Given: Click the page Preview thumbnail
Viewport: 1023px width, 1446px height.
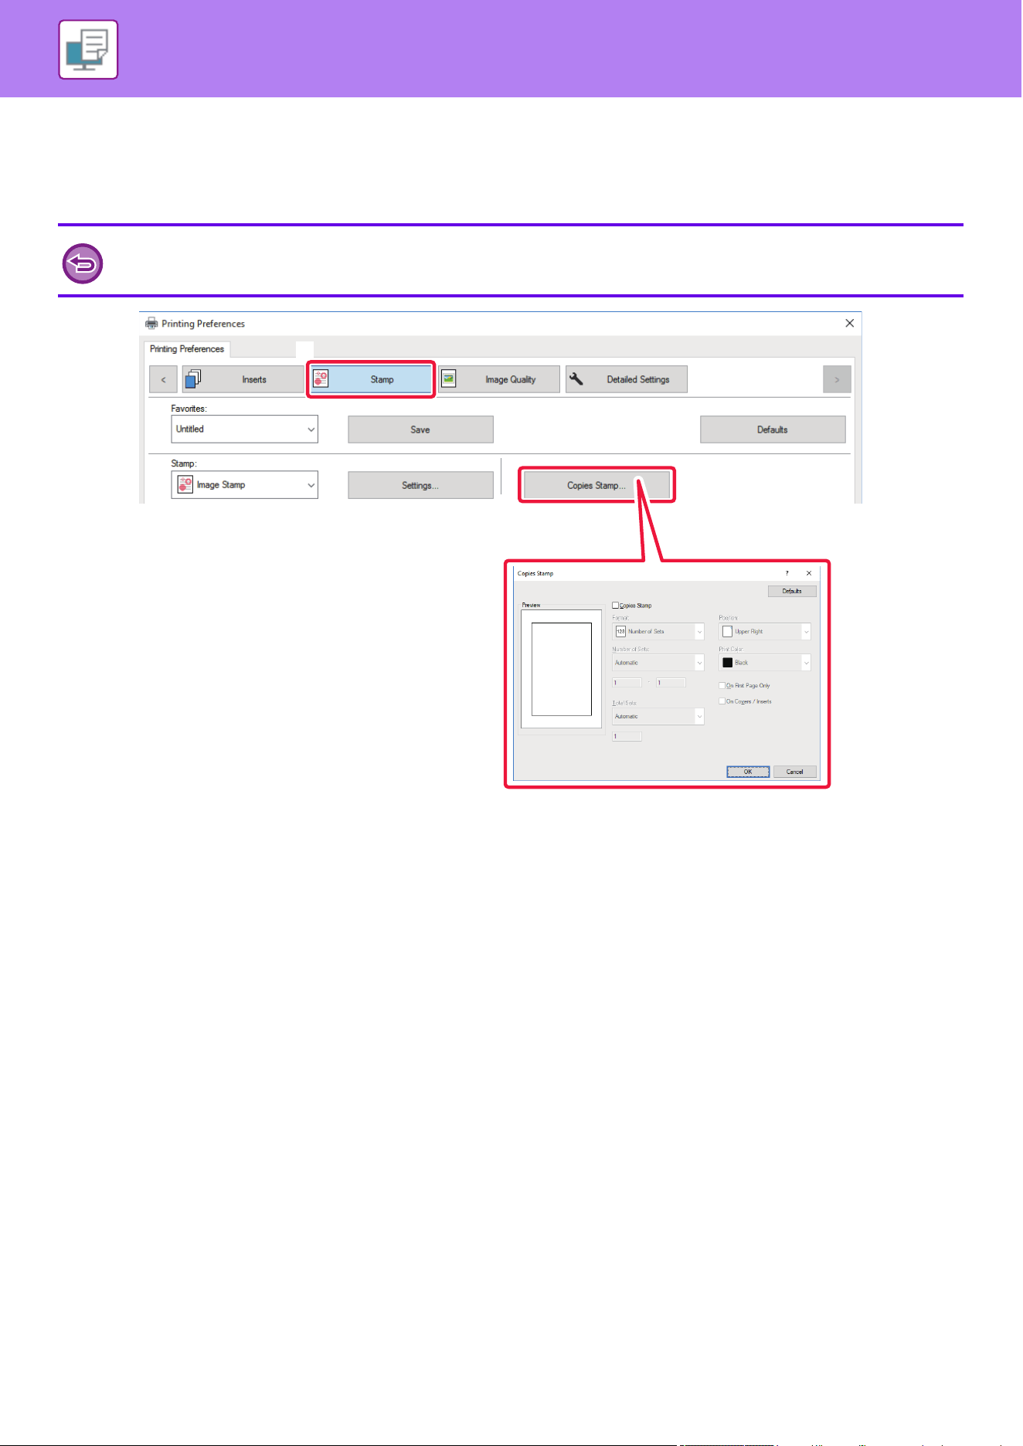Looking at the screenshot, I should 562,669.
